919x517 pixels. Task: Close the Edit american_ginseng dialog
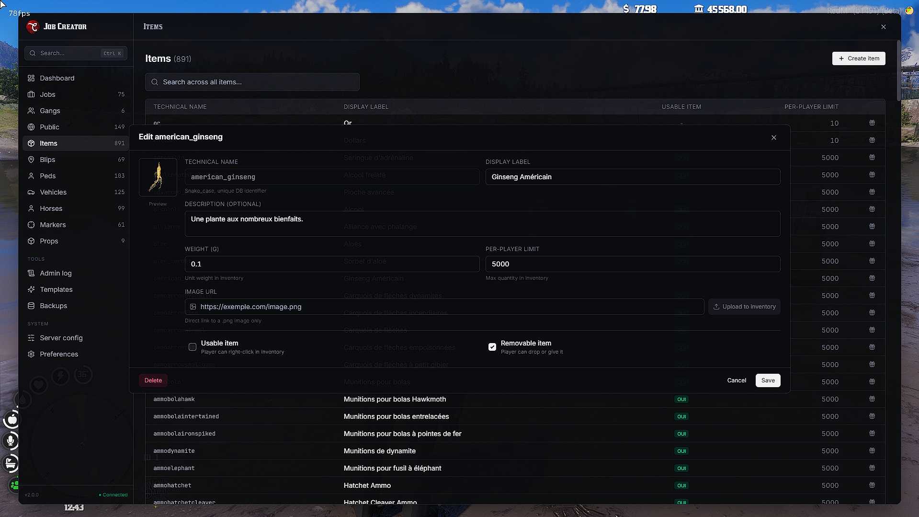[774, 138]
